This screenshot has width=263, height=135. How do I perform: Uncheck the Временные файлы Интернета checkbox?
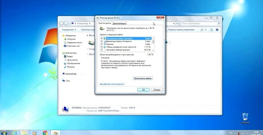click(102, 41)
